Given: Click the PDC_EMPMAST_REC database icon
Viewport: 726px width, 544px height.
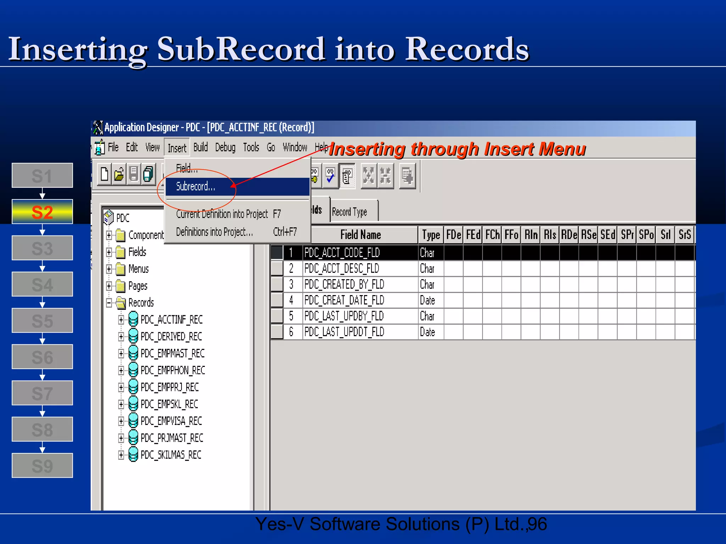Looking at the screenshot, I should pos(133,353).
